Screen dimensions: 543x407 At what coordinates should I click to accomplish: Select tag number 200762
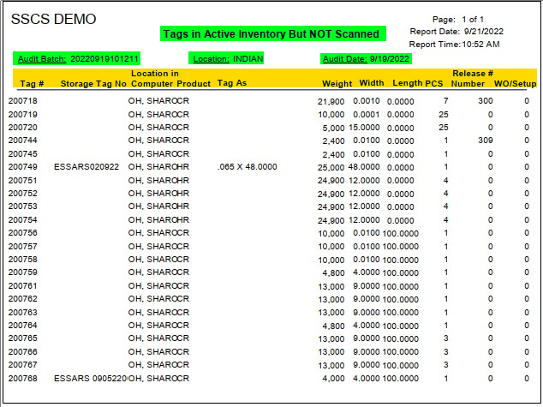pyautogui.click(x=22, y=299)
